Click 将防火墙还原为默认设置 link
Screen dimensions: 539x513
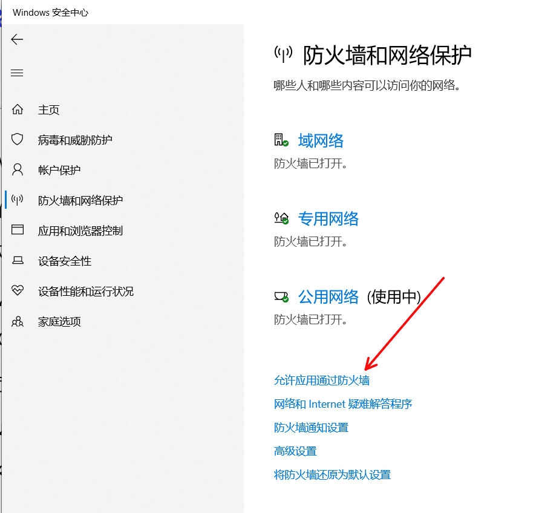click(332, 474)
